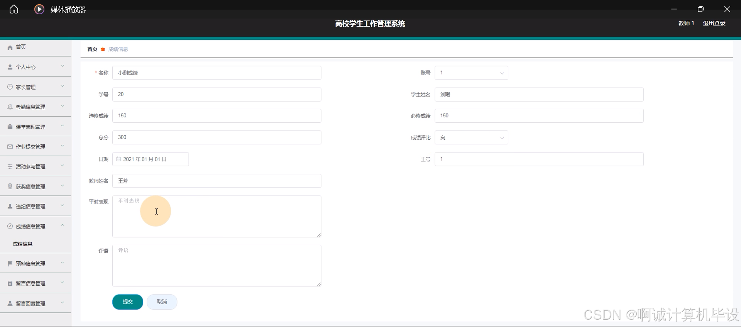Open 留言回复管理 menu item

pos(36,303)
